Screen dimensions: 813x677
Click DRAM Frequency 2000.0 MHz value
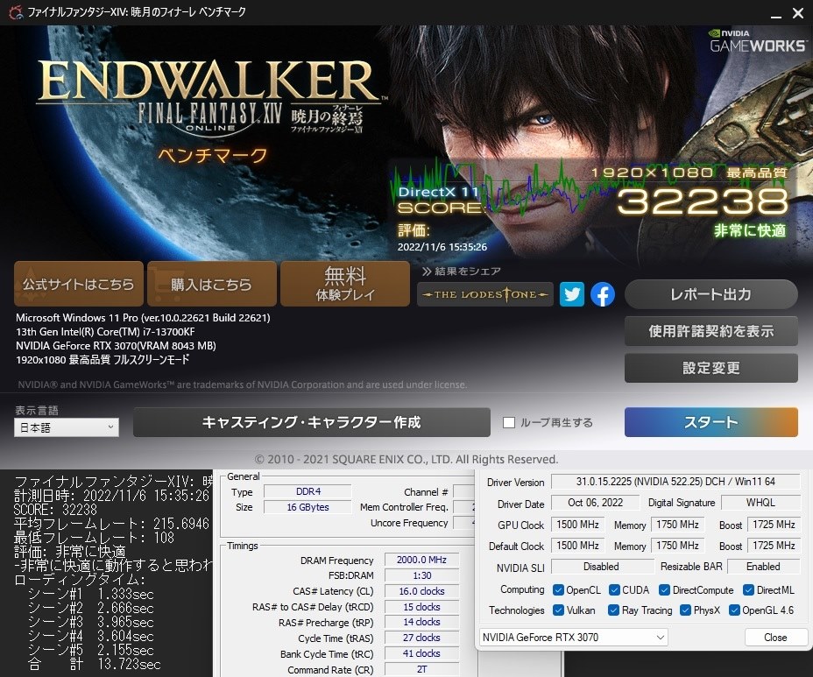tap(421, 560)
